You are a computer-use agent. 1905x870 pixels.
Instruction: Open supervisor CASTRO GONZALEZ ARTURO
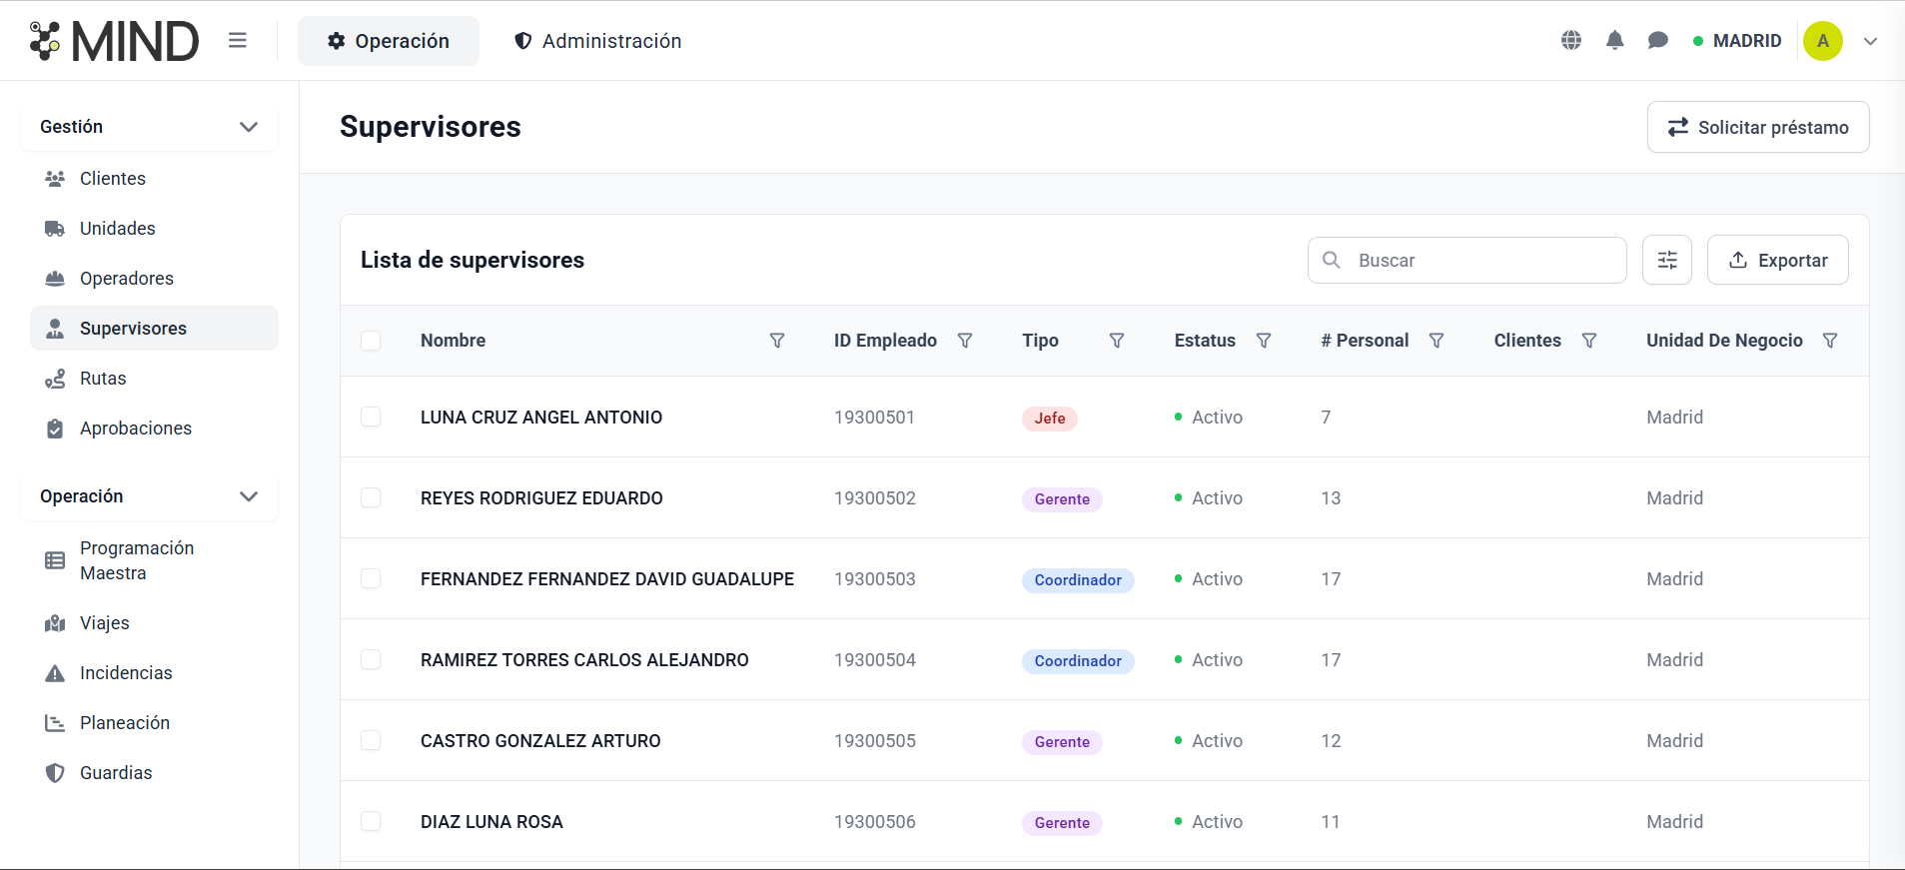point(540,741)
